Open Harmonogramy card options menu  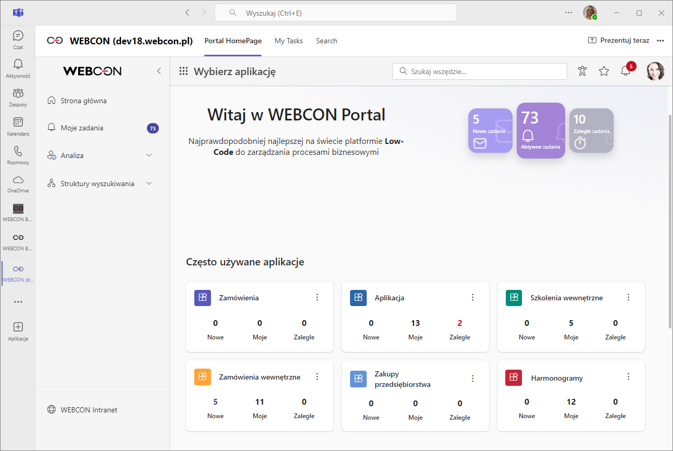point(629,376)
